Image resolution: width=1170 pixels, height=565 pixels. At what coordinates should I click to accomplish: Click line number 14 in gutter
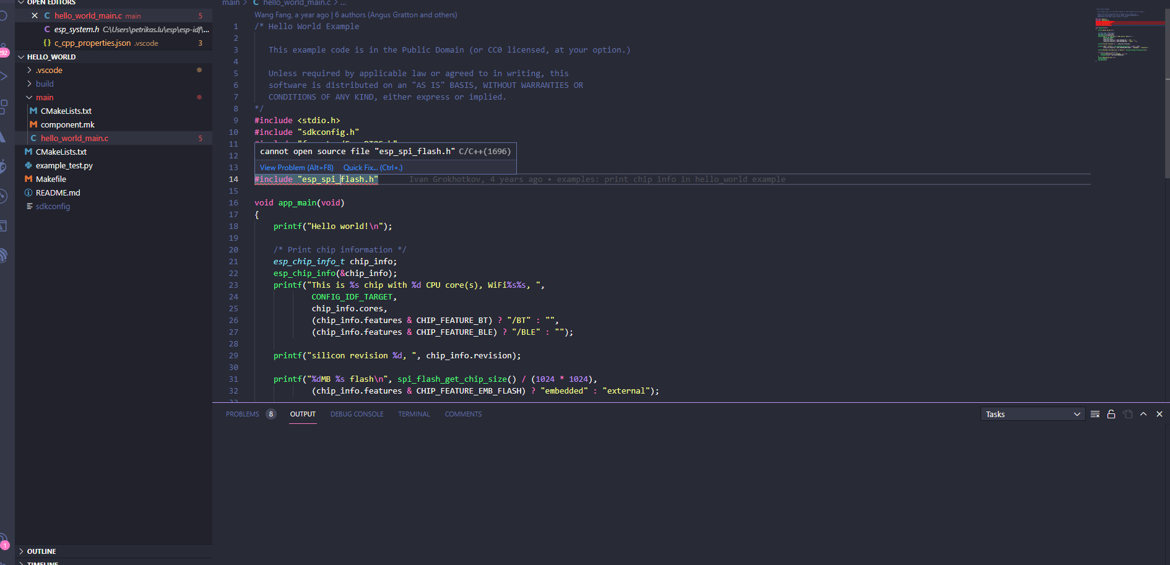233,179
